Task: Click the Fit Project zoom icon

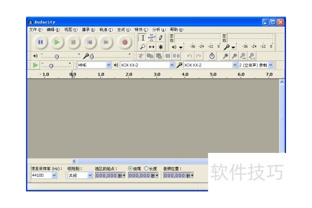Action: (252, 56)
